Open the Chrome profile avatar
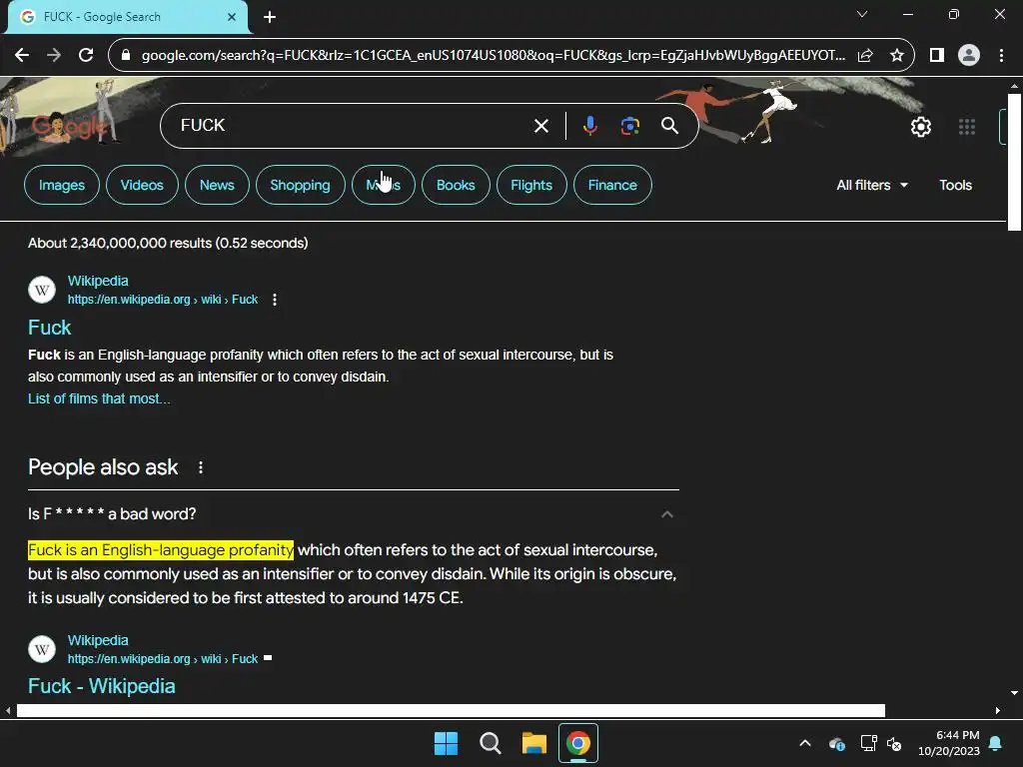 pos(969,56)
